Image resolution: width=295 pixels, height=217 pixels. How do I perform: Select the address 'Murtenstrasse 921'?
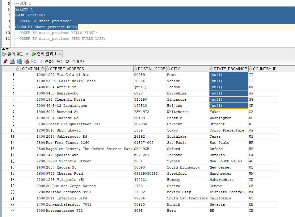[x=90, y=211]
